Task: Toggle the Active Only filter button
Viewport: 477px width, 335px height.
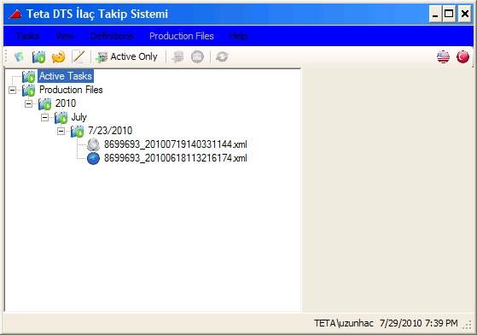Action: pos(126,56)
